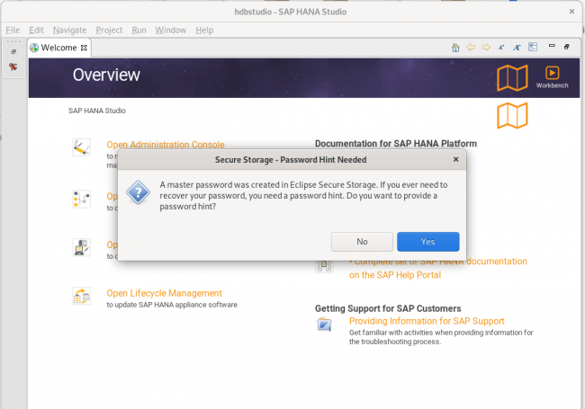Click the Home toolbar icon
The width and height of the screenshot is (585, 409).
[455, 48]
